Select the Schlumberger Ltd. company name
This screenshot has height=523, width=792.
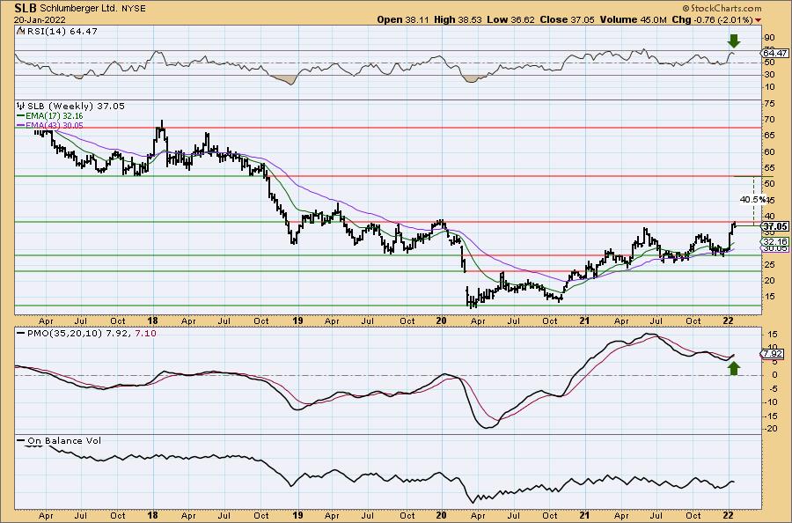point(77,9)
